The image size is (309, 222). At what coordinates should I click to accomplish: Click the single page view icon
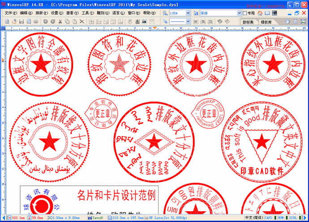[x=296, y=21]
